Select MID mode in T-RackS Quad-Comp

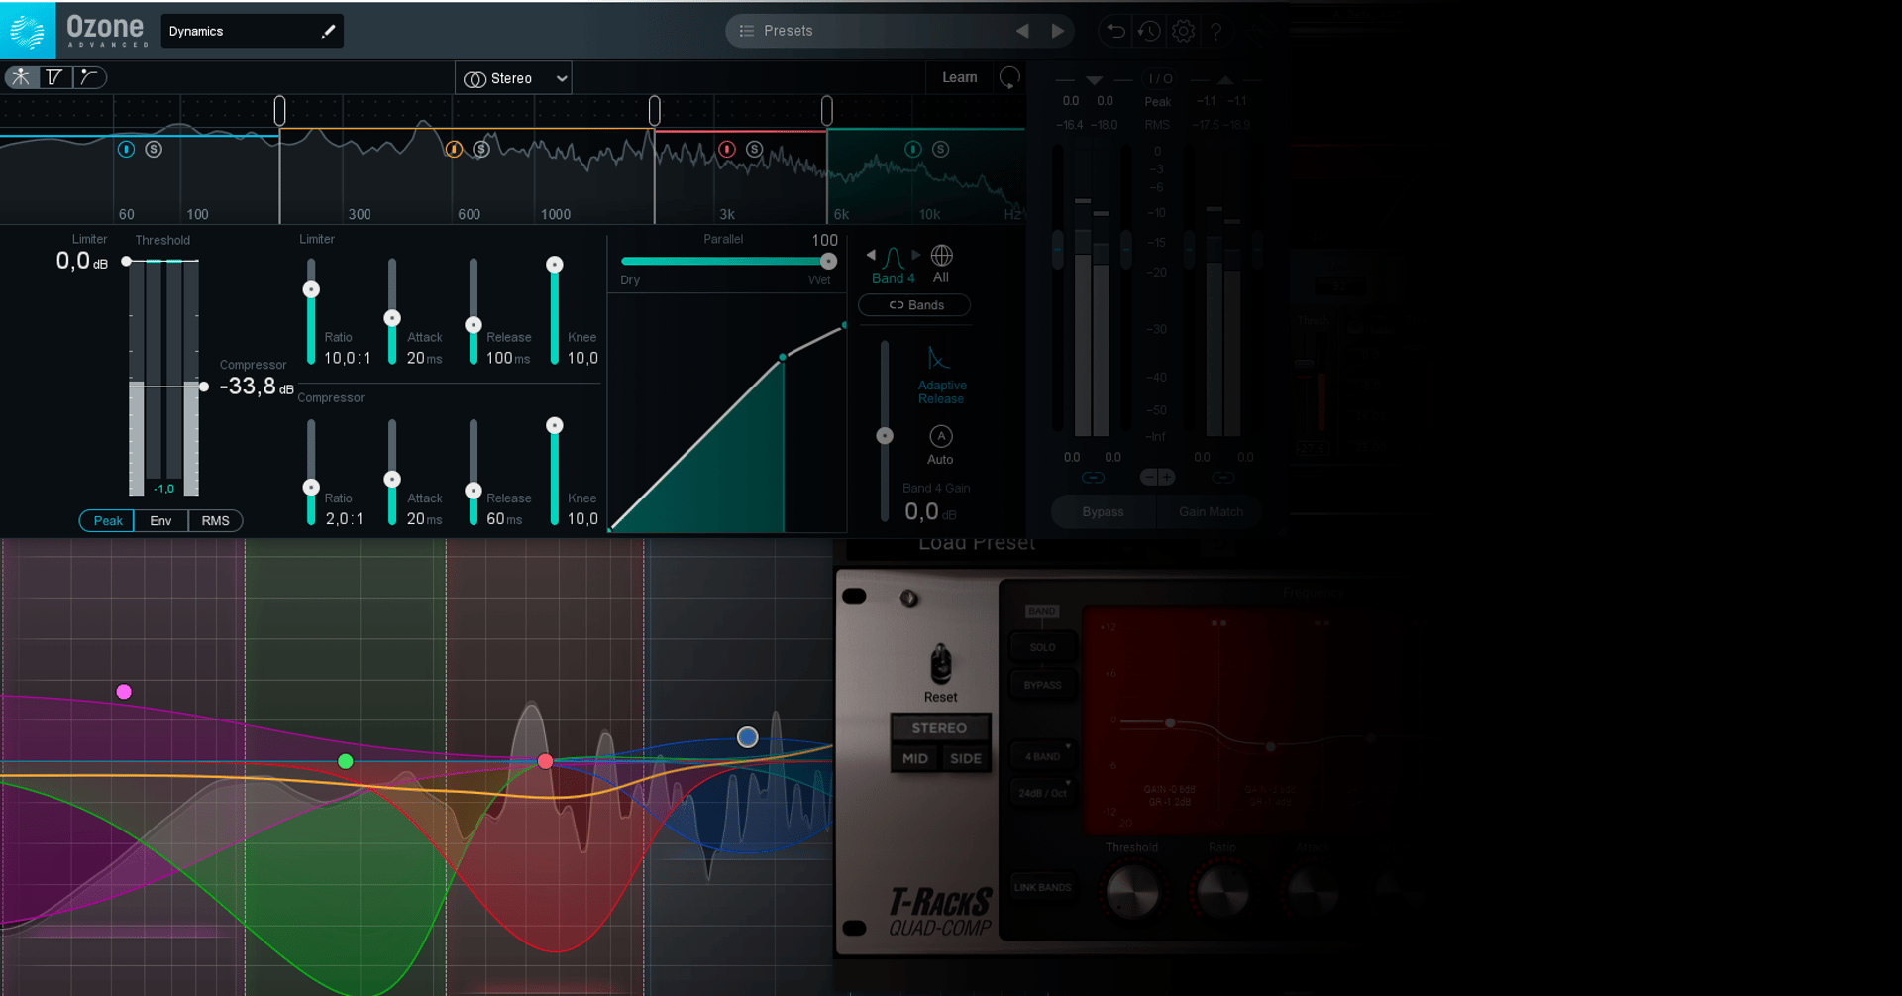[915, 759]
